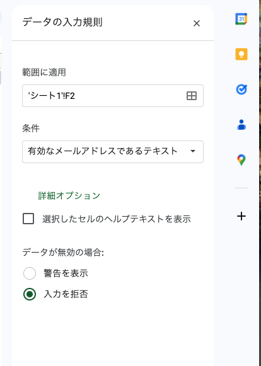This screenshot has height=366, width=261.
Task: Collapse the 詳細オプション section
Action: 69,196
